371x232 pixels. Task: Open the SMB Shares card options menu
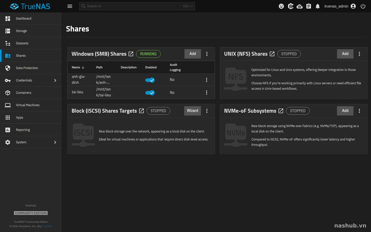[207, 54]
